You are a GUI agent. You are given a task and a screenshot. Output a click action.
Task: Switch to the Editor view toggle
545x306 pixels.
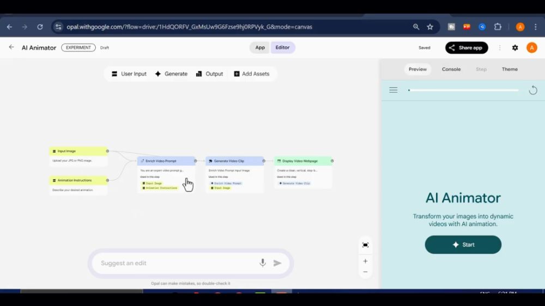coord(282,47)
